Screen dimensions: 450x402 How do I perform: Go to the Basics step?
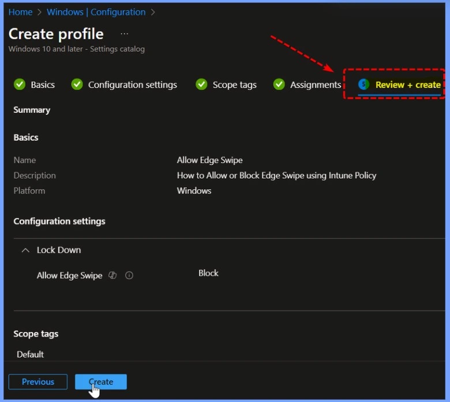(x=43, y=85)
